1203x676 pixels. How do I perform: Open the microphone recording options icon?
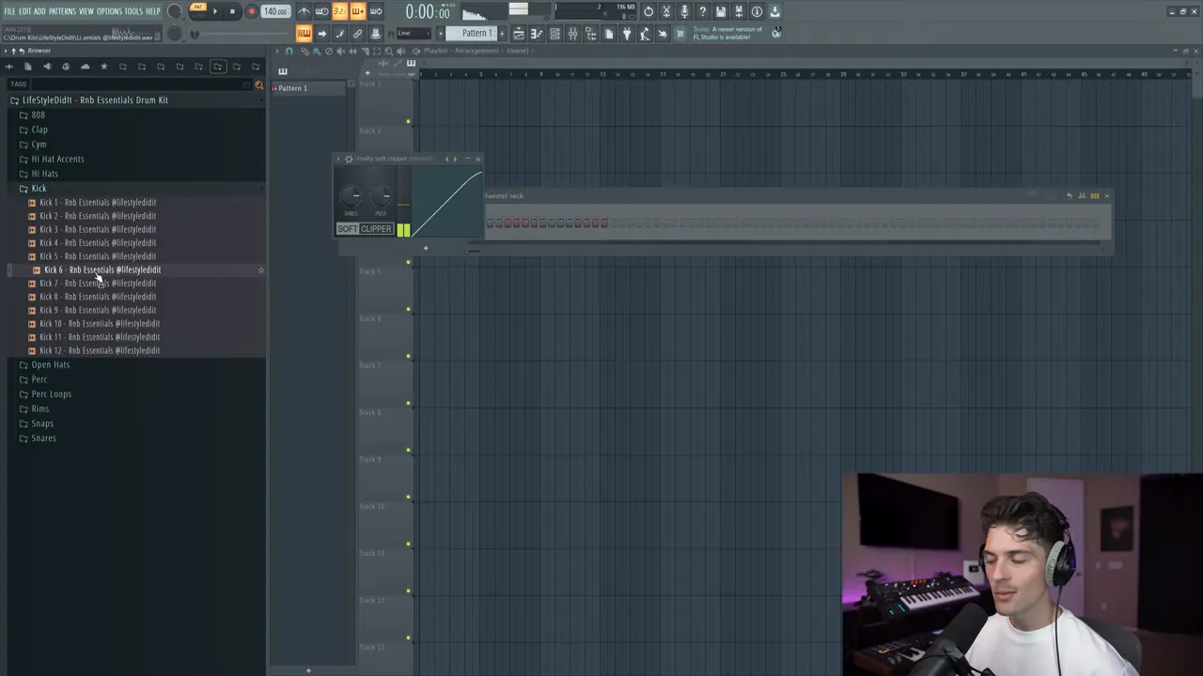[x=684, y=11]
